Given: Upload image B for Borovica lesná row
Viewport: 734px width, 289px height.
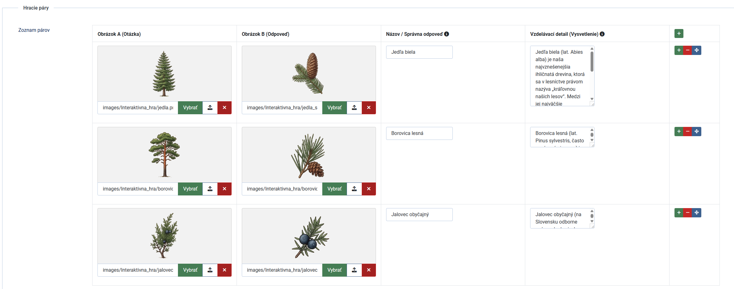Looking at the screenshot, I should [354, 189].
